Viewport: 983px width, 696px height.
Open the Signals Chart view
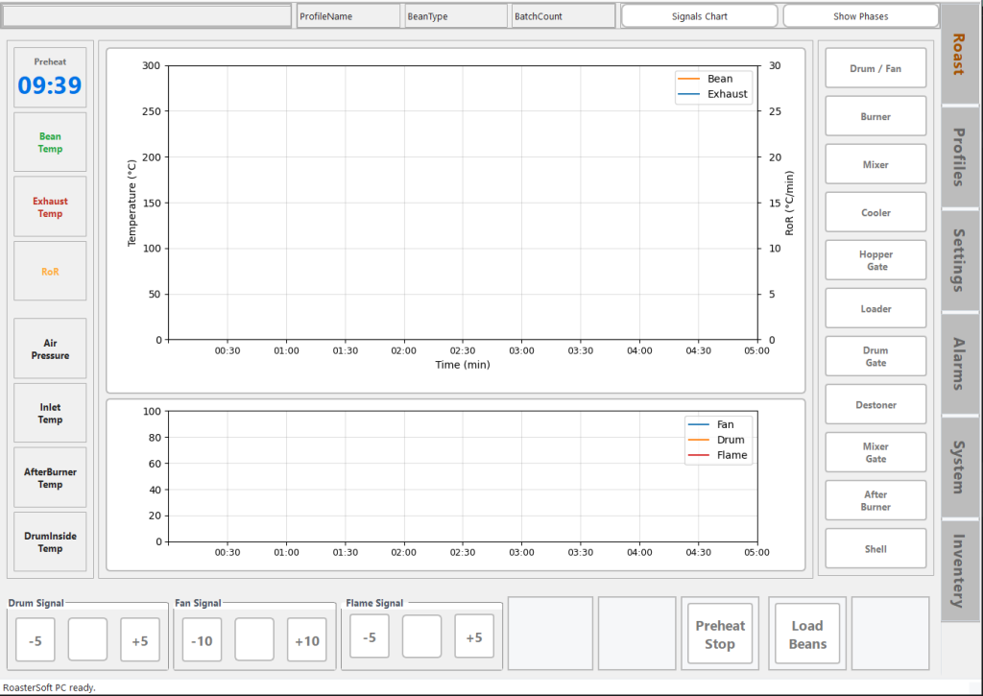[699, 16]
